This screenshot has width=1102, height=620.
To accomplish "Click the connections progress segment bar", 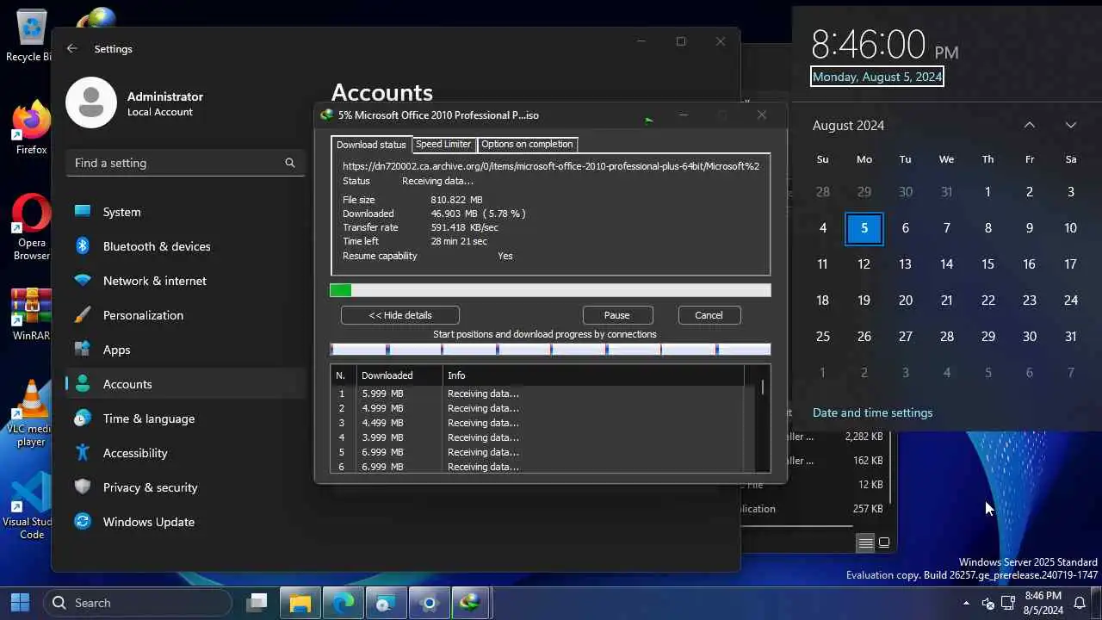I will coord(550,350).
